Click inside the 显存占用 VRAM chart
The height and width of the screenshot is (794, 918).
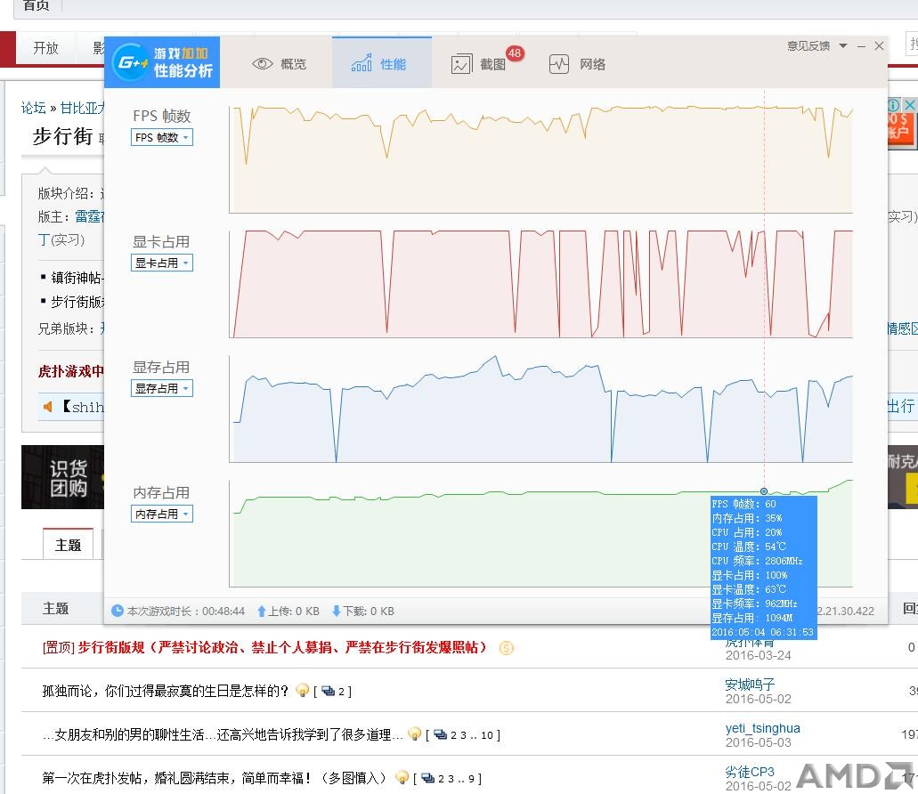540,409
